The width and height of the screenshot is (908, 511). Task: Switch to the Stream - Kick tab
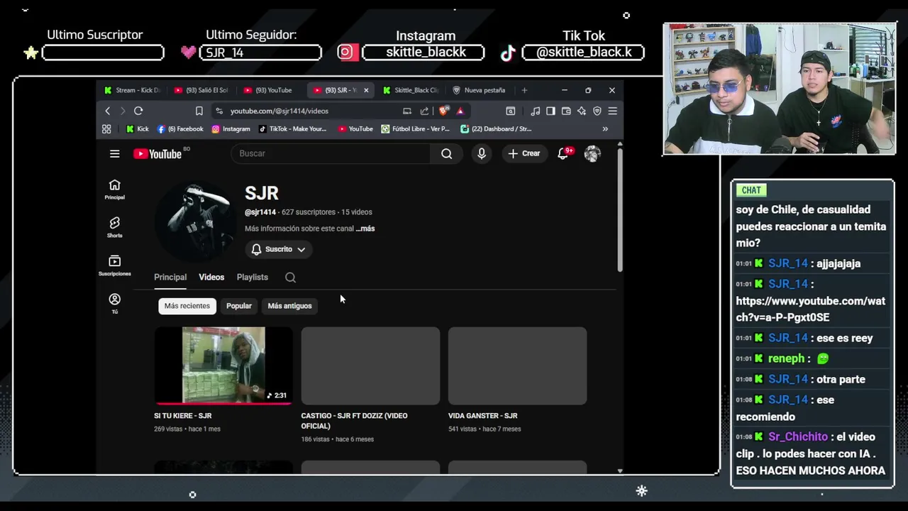[x=133, y=90]
